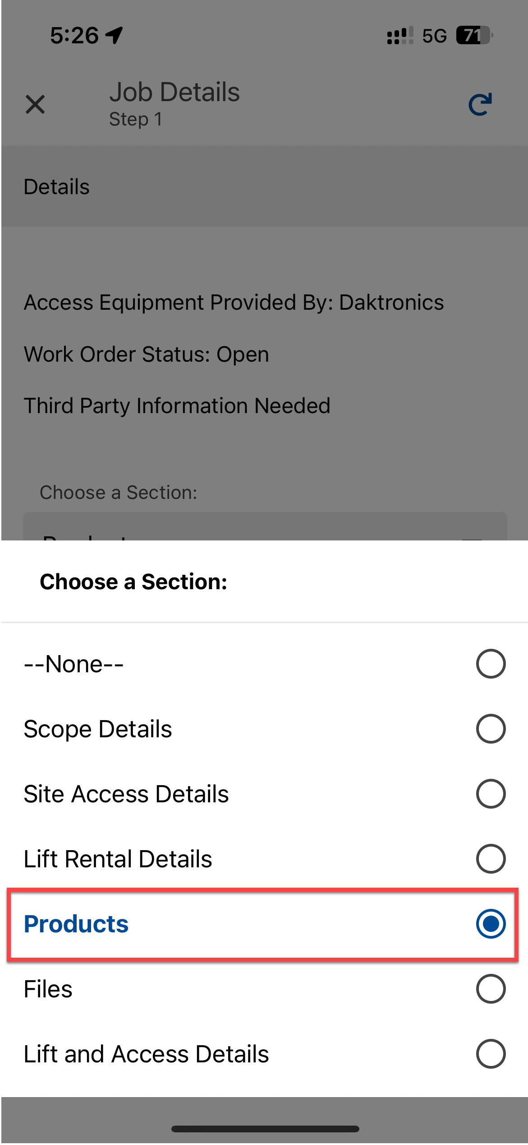The height and width of the screenshot is (1145, 528).
Task: Select Lift and Access Details radio button
Action: point(491,1054)
